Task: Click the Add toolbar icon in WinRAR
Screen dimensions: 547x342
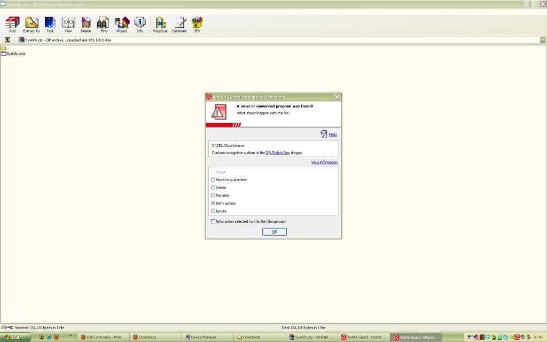Action: pos(12,25)
